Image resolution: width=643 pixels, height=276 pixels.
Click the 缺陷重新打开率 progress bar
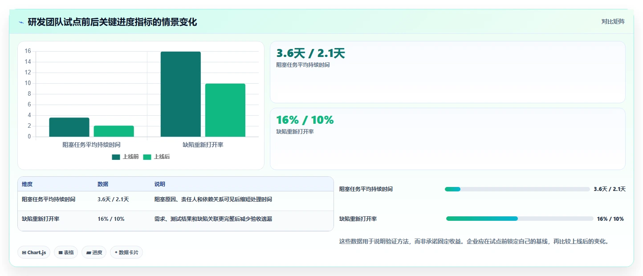click(x=520, y=219)
